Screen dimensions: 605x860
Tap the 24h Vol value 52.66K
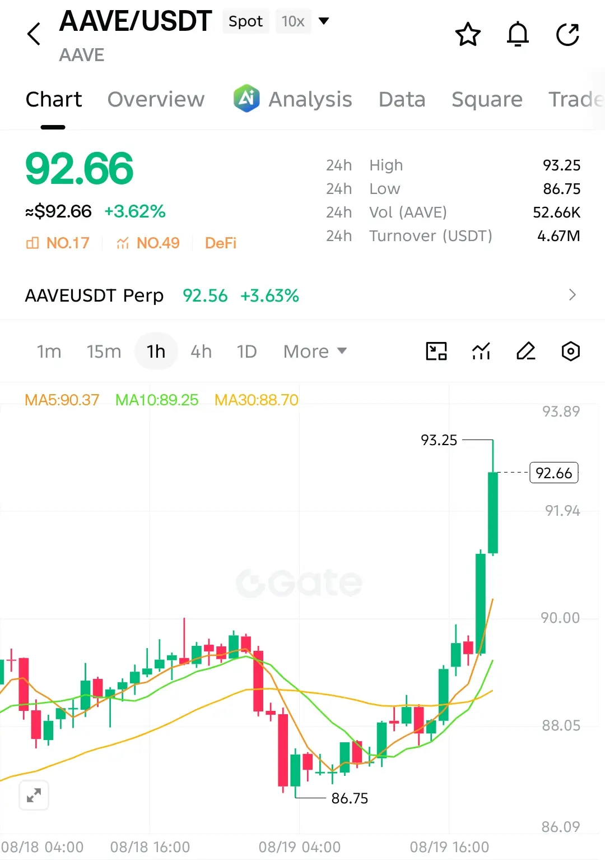(556, 212)
